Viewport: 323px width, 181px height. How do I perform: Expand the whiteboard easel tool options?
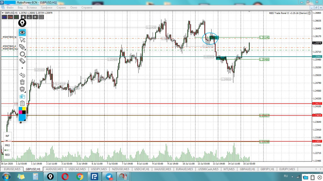pyautogui.click(x=22, y=89)
